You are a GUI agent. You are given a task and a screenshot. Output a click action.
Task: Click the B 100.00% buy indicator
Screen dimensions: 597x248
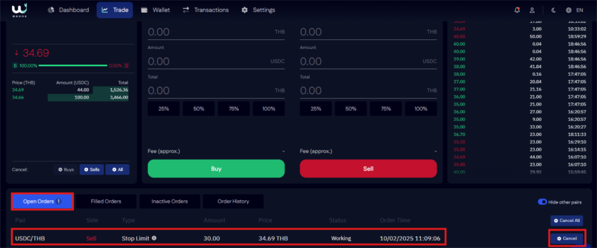click(25, 65)
